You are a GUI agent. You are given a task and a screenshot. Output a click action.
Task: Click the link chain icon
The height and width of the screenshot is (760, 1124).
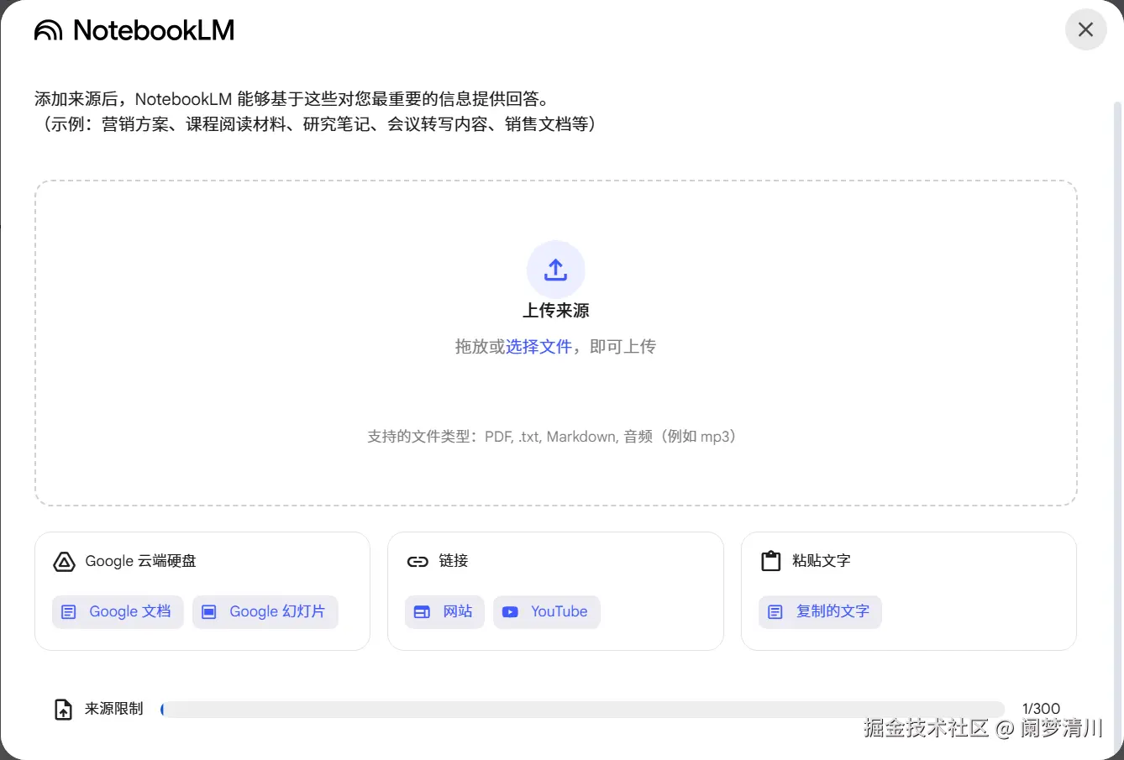pyautogui.click(x=418, y=562)
